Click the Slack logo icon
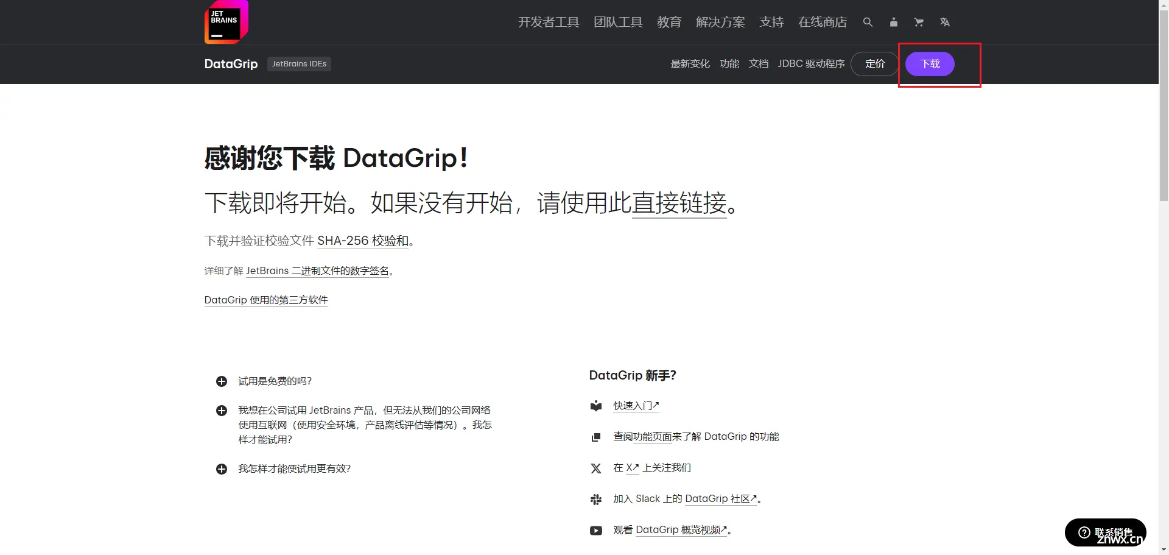The image size is (1169, 555). point(596,500)
